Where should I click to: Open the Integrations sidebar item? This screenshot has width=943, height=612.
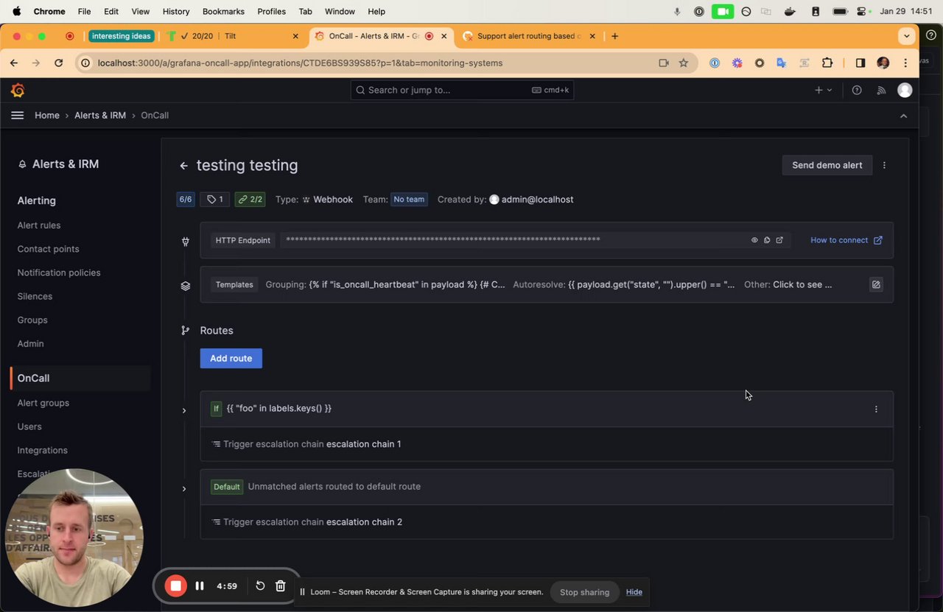(x=43, y=450)
